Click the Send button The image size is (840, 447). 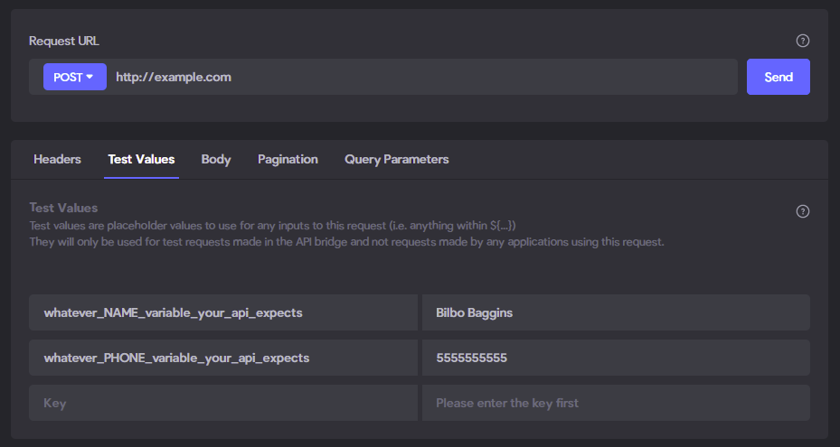(778, 77)
